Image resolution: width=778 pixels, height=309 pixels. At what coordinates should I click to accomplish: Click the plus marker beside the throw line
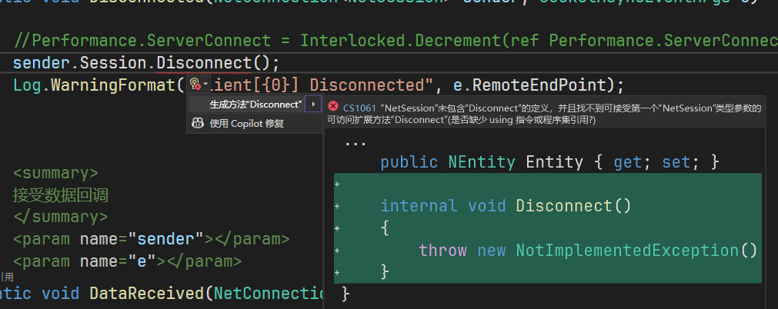pos(337,251)
